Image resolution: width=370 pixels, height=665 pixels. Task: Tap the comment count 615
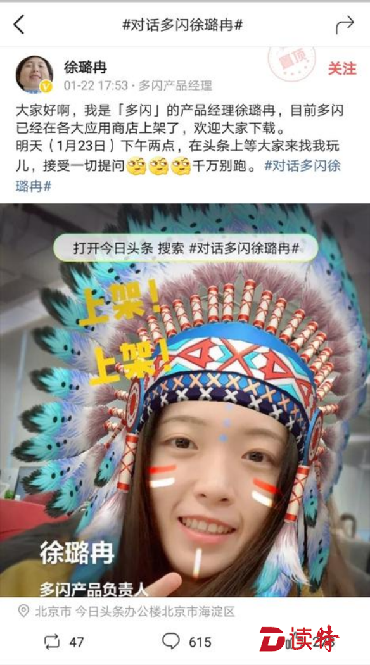point(200,642)
